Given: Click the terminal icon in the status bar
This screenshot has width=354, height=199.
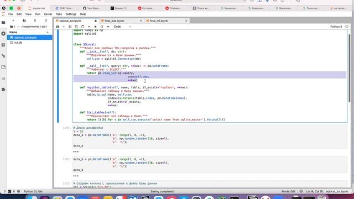Looking at the screenshot, I should (x=9, y=191).
